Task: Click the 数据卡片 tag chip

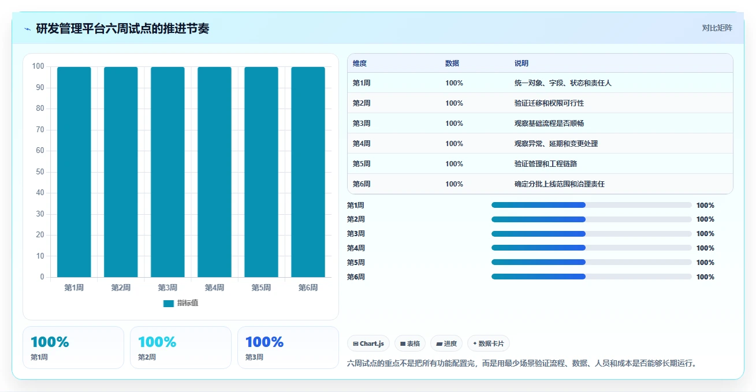Action: [489, 344]
